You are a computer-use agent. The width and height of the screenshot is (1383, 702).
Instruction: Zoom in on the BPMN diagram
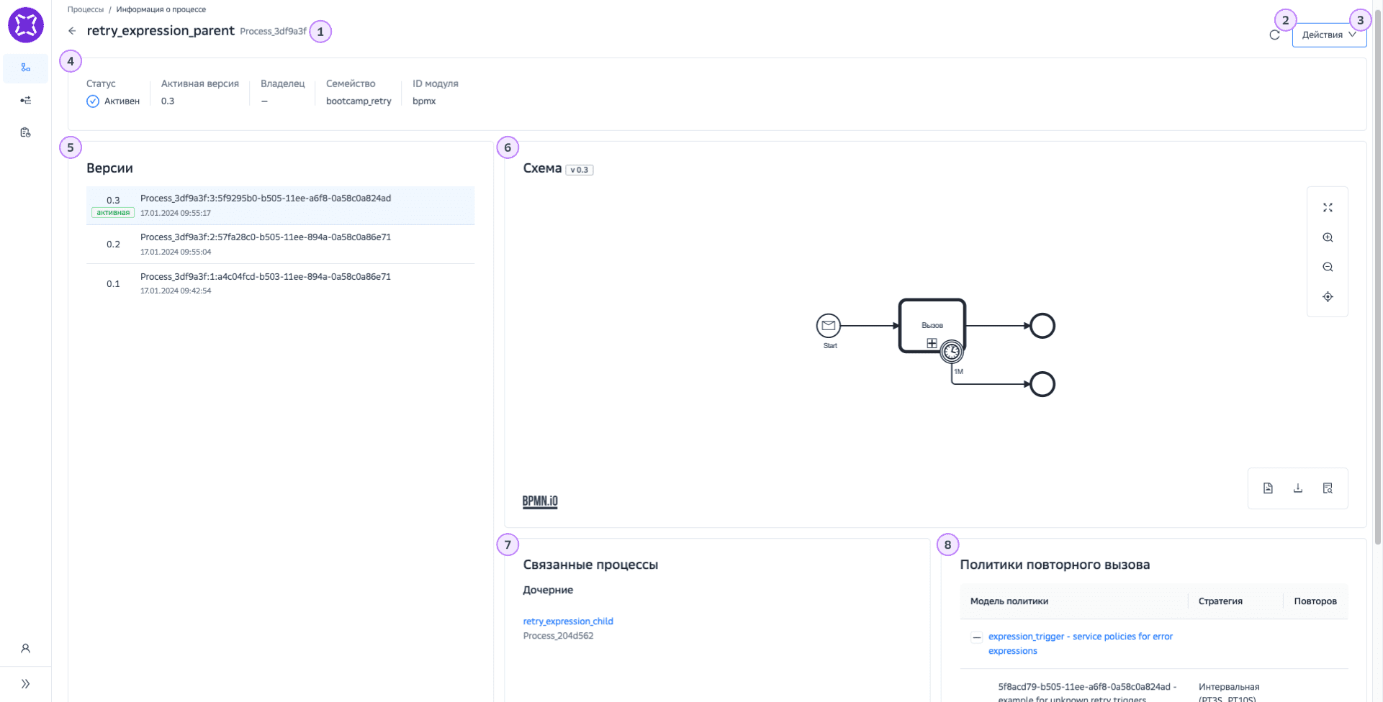[1328, 237]
